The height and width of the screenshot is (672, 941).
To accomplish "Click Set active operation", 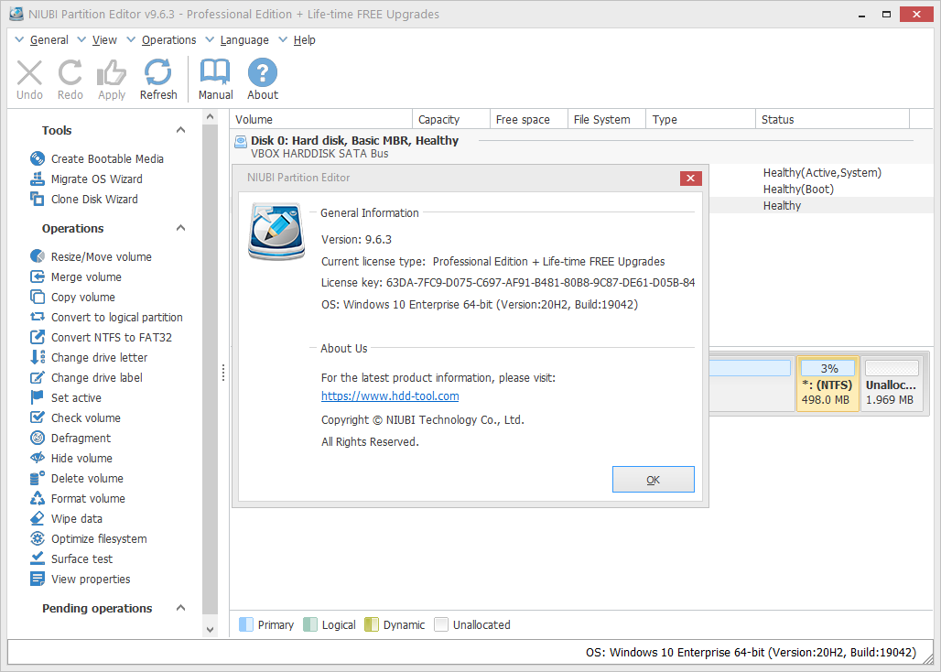I will [65, 398].
